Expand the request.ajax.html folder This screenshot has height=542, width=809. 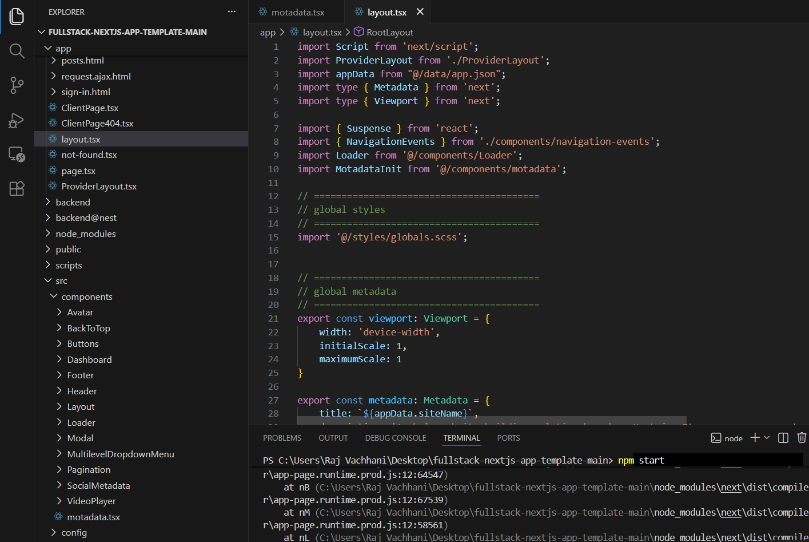point(54,76)
